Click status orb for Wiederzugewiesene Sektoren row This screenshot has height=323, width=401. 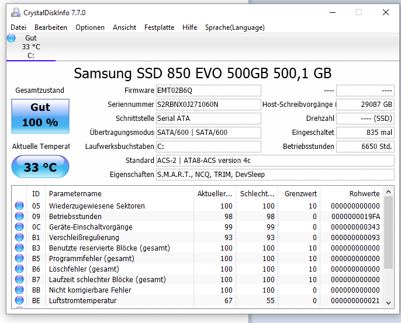point(19,206)
